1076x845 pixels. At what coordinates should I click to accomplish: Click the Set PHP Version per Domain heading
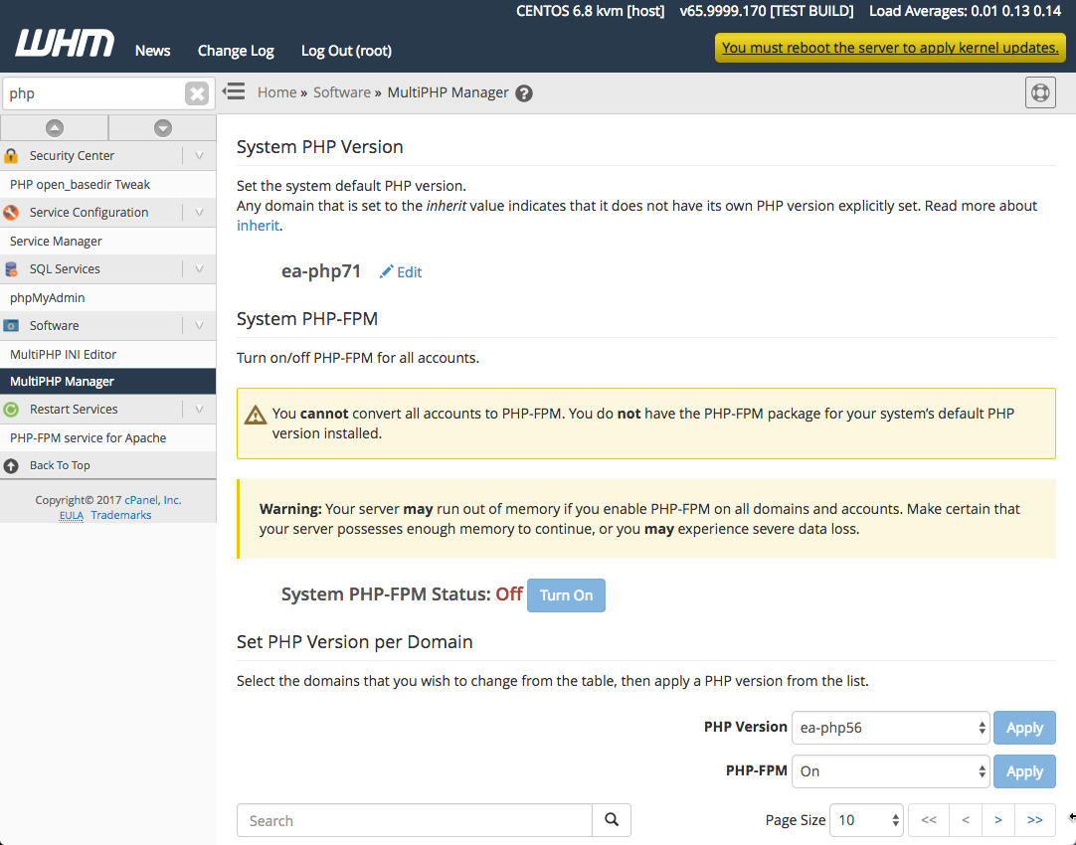click(355, 642)
